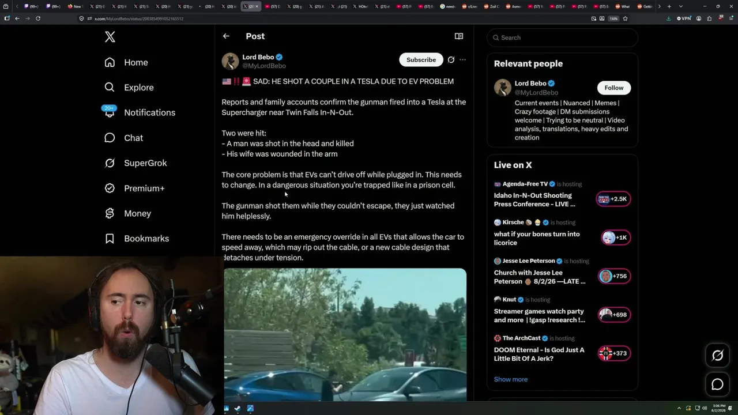
Task: Bookmark this page with star icon
Action: [x=626, y=18]
